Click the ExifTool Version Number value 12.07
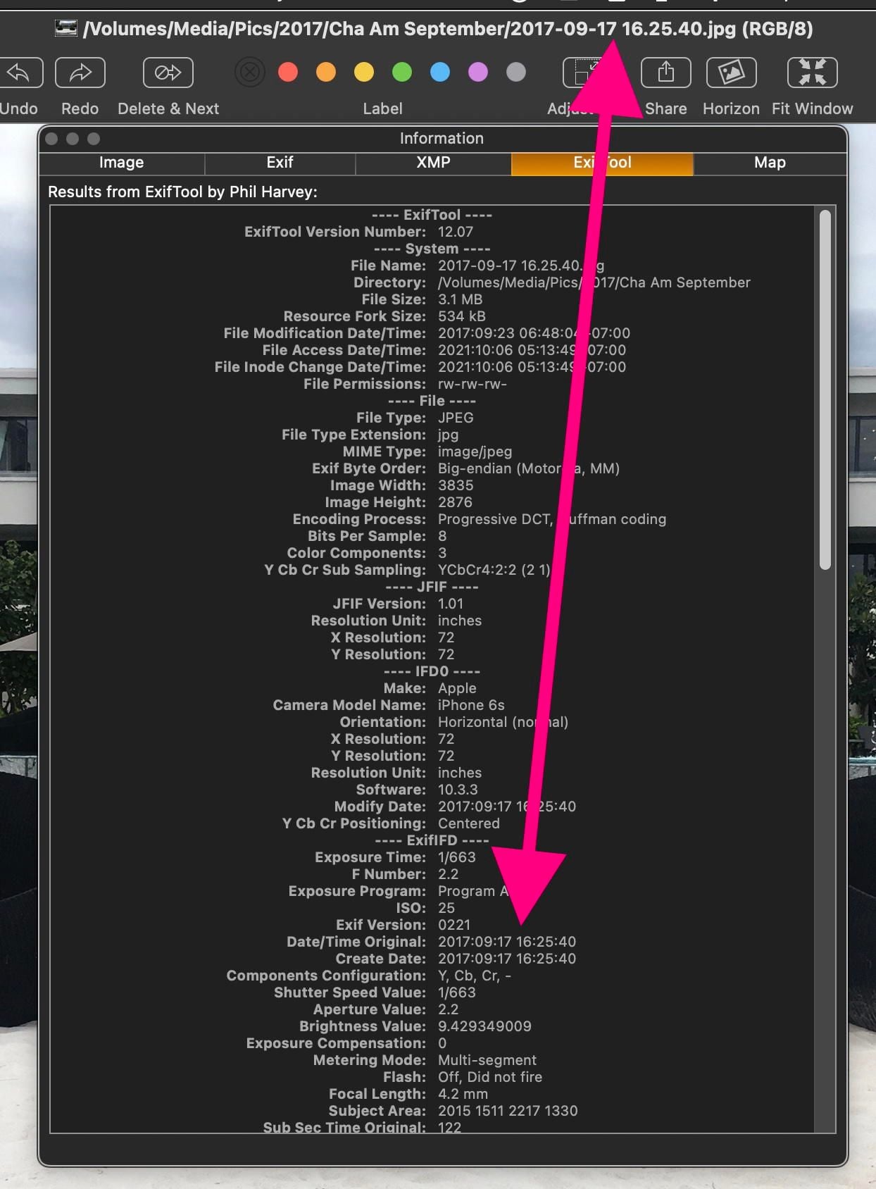 [456, 232]
